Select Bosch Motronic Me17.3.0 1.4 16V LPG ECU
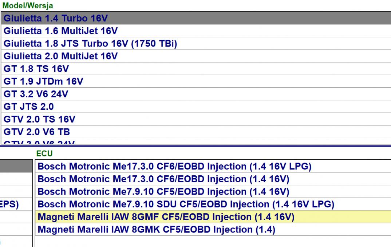The width and height of the screenshot is (391, 247). tap(174, 167)
